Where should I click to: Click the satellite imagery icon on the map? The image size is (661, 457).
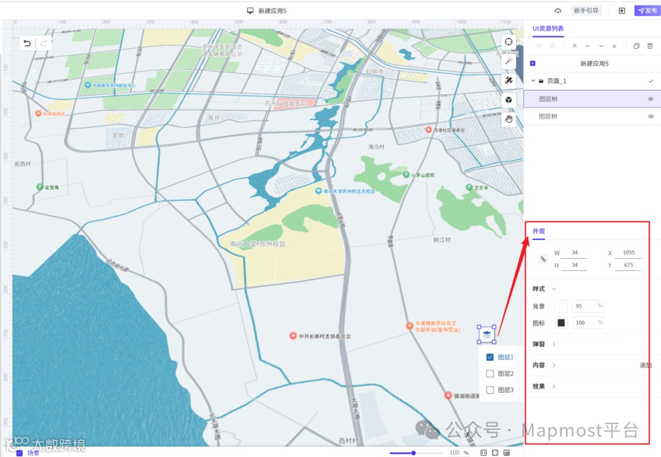(x=509, y=80)
